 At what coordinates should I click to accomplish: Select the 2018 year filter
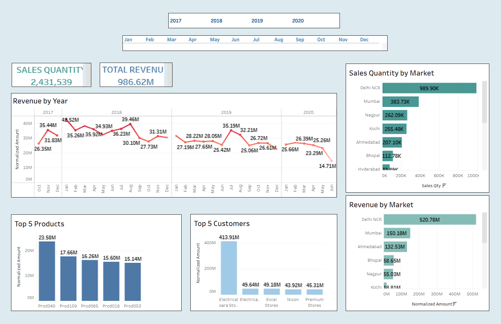216,21
